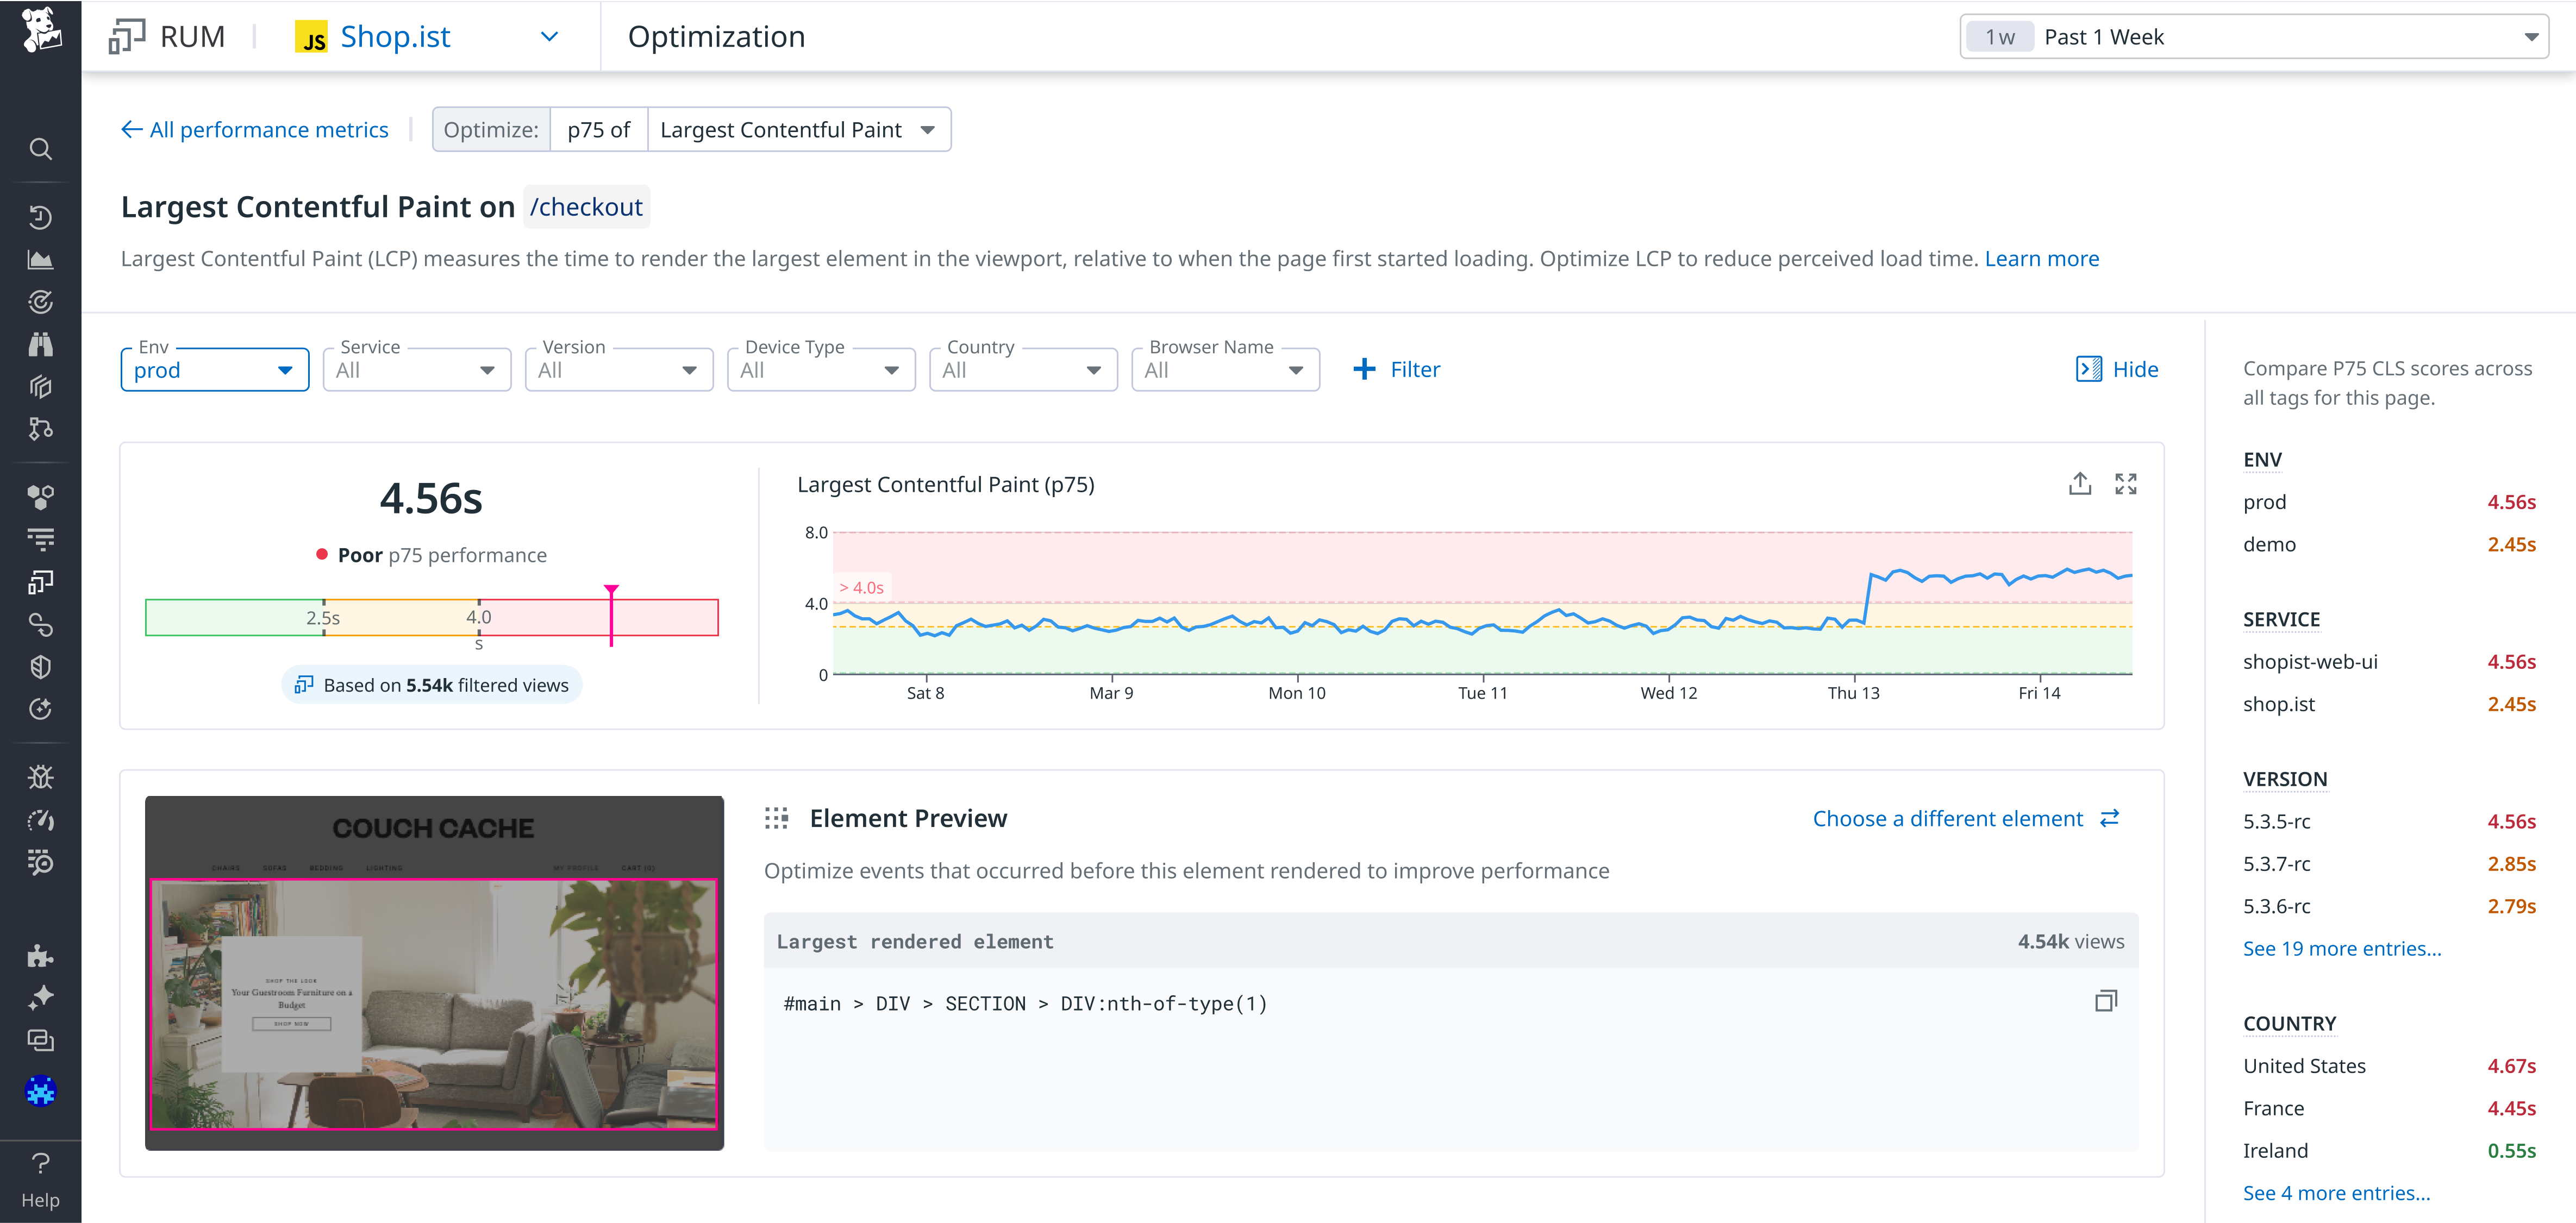The height and width of the screenshot is (1223, 2576).
Task: Open the search icon in the left sidebar
Action: pos(41,148)
